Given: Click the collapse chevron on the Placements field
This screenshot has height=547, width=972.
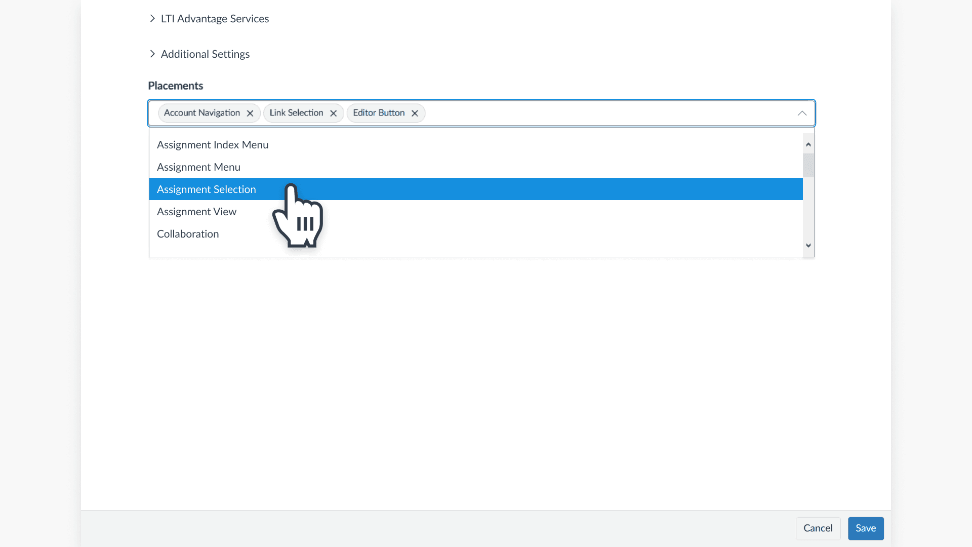Looking at the screenshot, I should (x=802, y=113).
